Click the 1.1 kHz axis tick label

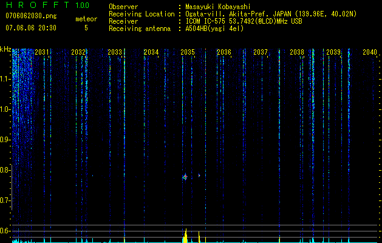4,79
